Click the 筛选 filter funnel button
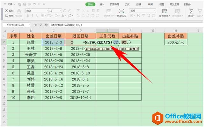Image resolution: width=204 pixels, height=127 pixels. pyautogui.click(x=200, y=13)
